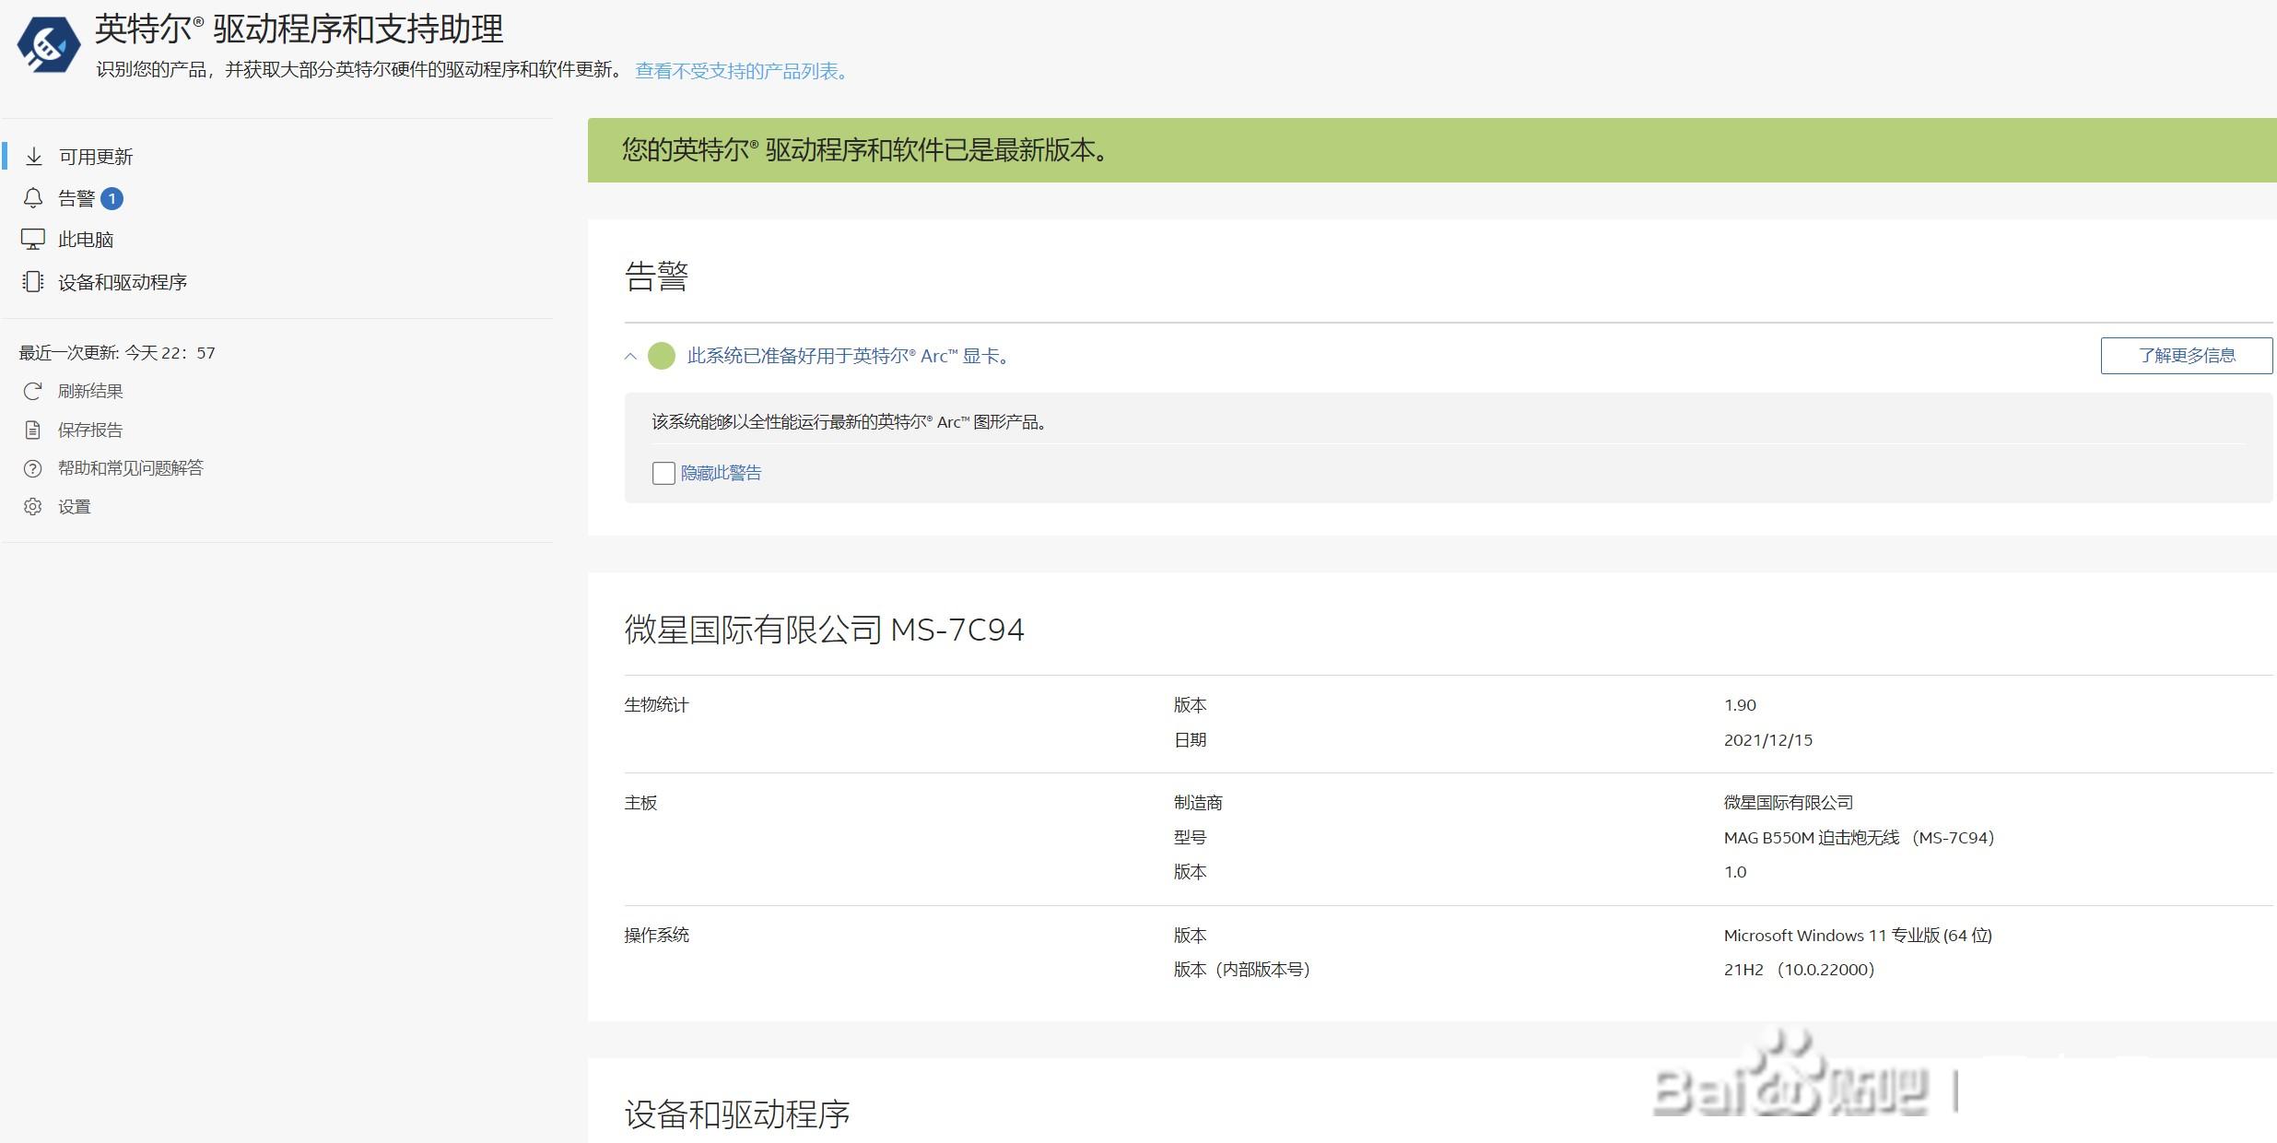Click the 版本（内部版本号）field label
Screen dimensions: 2277x1143
point(1242,970)
